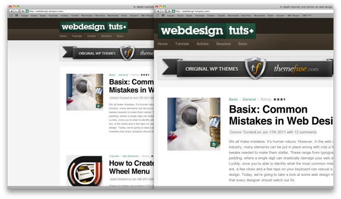
Task: Select Articles in the background window's site navigation
Action: (91, 36)
